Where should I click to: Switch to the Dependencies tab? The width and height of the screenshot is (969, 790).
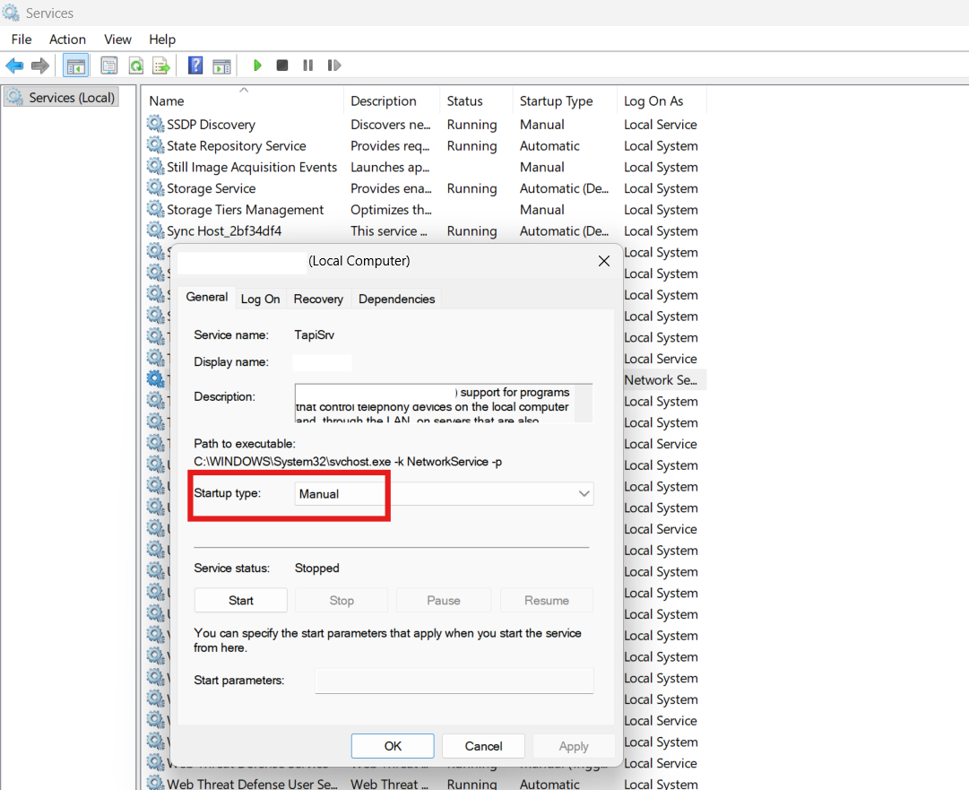396,299
